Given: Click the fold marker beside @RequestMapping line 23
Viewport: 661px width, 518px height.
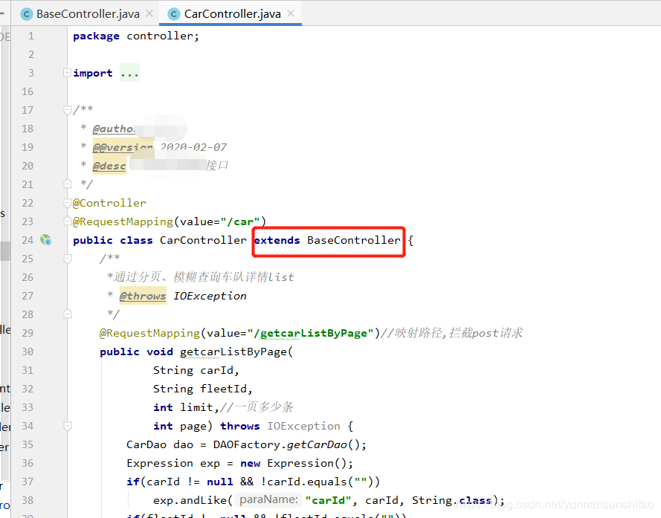Looking at the screenshot, I should pos(67,221).
